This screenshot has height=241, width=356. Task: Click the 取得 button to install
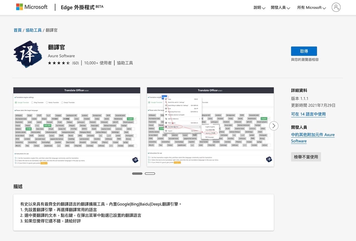pos(304,51)
